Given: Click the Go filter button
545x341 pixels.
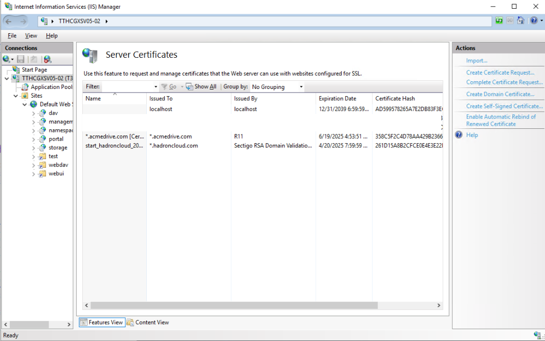Looking at the screenshot, I should point(169,87).
